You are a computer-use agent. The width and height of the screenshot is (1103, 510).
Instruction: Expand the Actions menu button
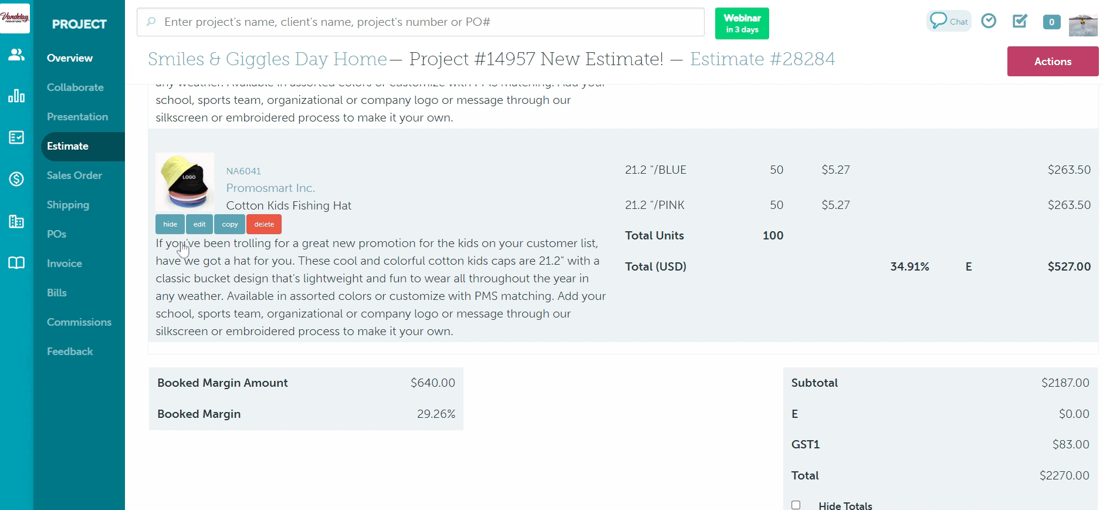pos(1053,62)
